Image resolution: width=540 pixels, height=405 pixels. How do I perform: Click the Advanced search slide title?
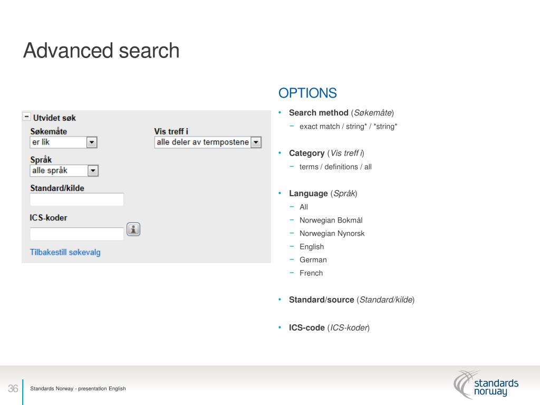[101, 51]
